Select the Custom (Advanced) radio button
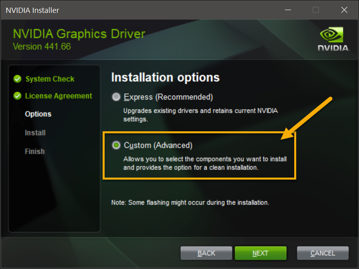Screen dimensions: 359x269 tap(116, 145)
